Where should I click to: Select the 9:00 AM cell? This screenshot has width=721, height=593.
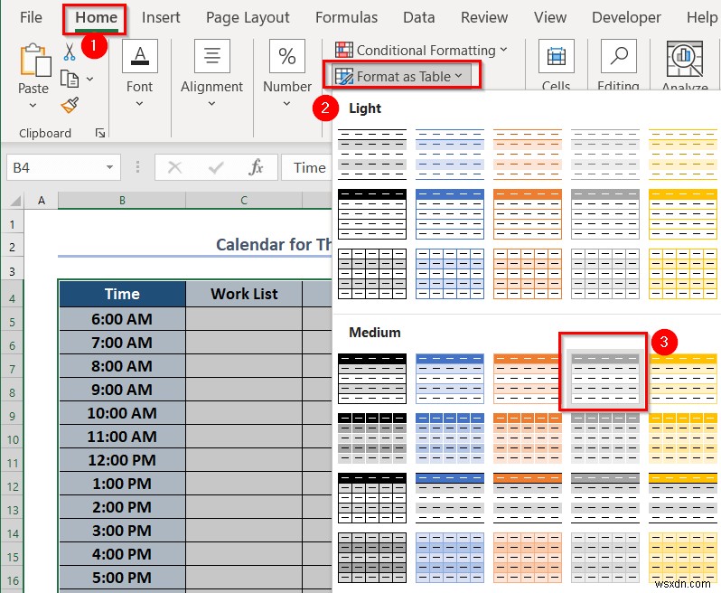coord(122,390)
